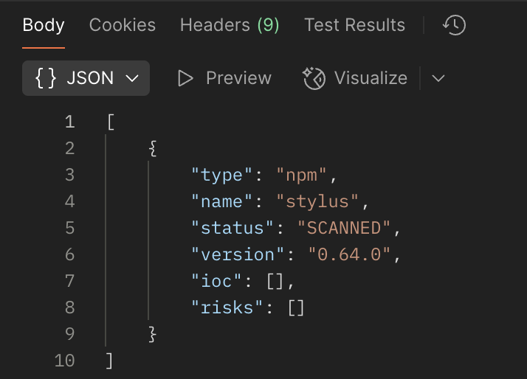The image size is (527, 379).
Task: Select the "npm" value
Action: (x=301, y=175)
